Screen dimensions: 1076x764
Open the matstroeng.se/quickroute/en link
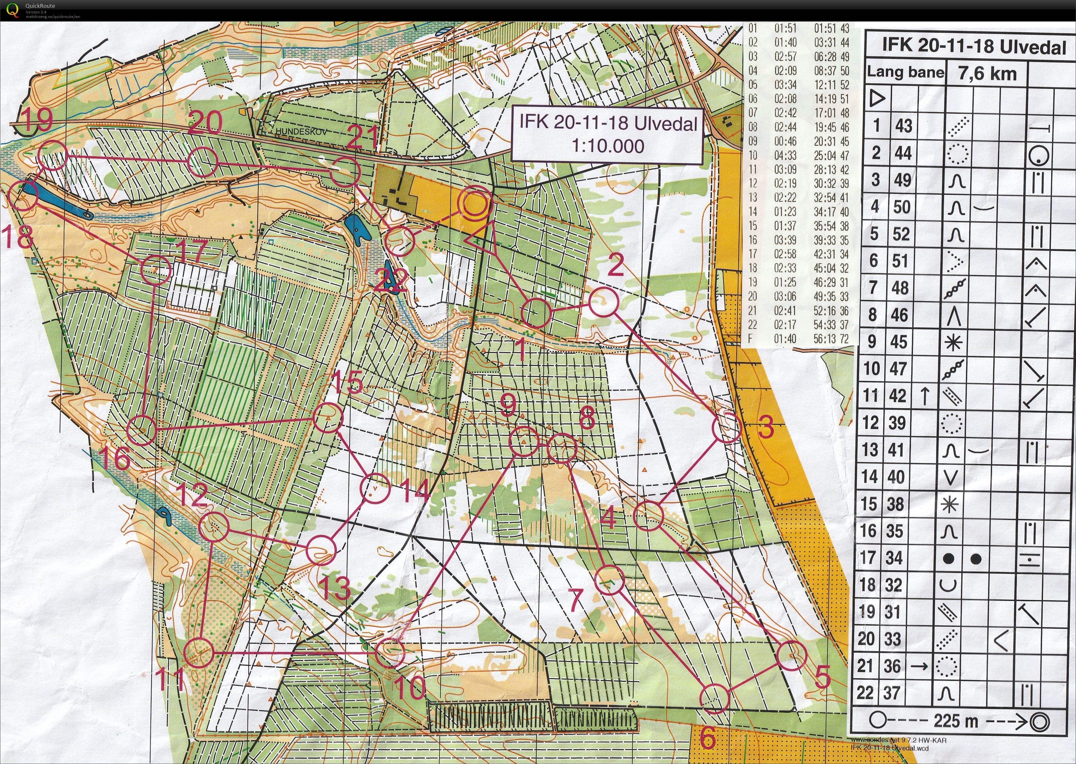click(x=52, y=17)
